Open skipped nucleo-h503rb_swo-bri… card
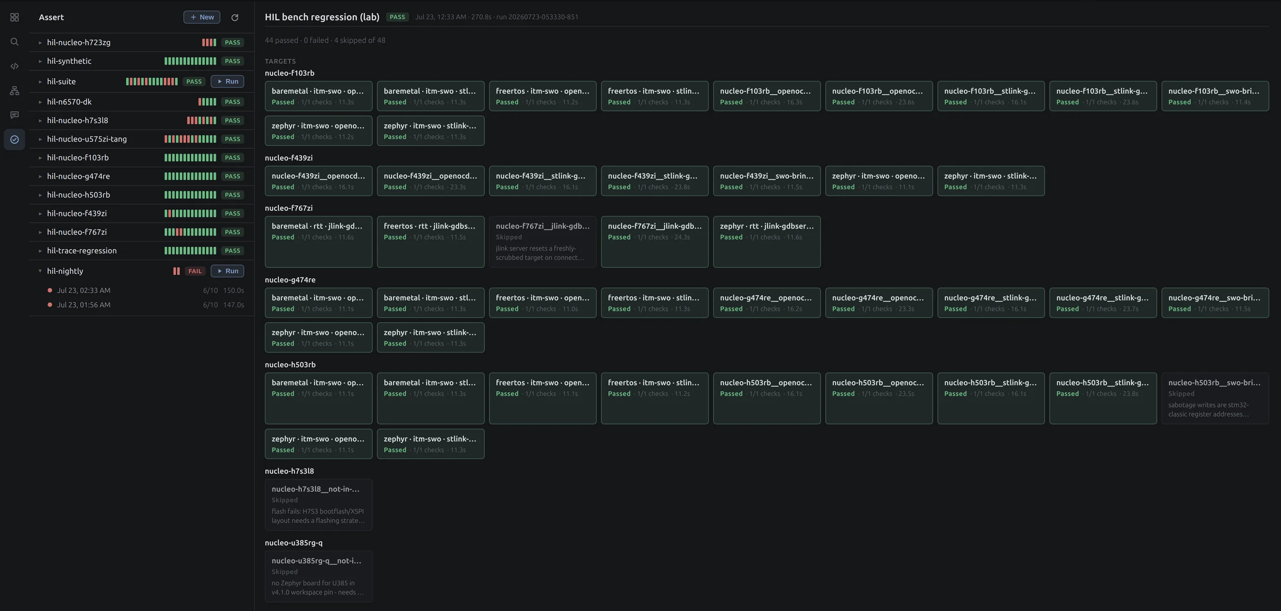 click(x=1215, y=398)
